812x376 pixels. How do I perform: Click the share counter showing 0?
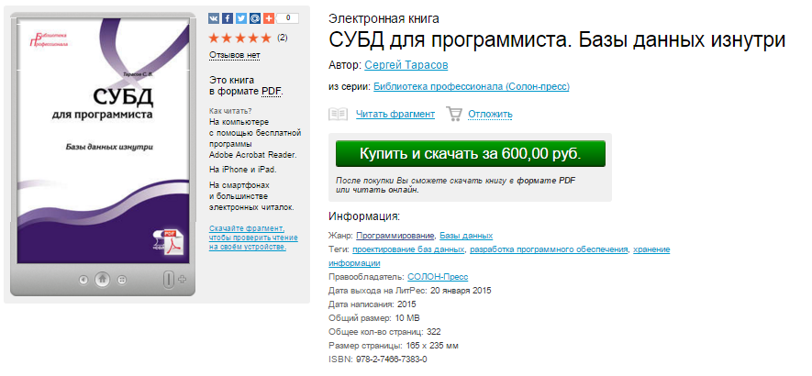pos(288,18)
